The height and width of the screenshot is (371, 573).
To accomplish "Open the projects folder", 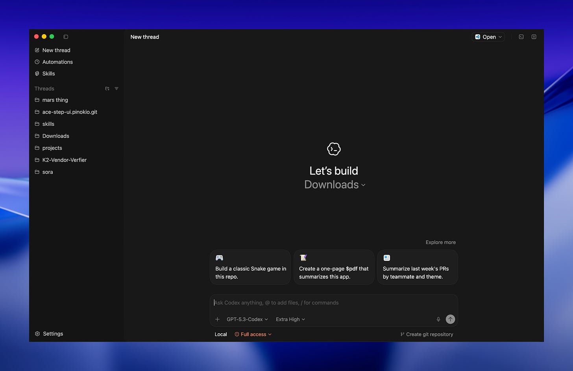I will pos(52,148).
